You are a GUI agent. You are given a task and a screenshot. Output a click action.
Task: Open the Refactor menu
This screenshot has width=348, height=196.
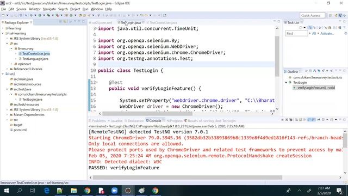[34, 9]
